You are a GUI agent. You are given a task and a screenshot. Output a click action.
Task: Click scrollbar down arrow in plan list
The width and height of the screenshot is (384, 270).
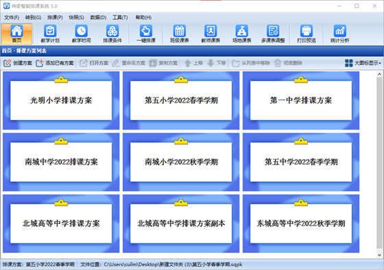pyautogui.click(x=379, y=255)
